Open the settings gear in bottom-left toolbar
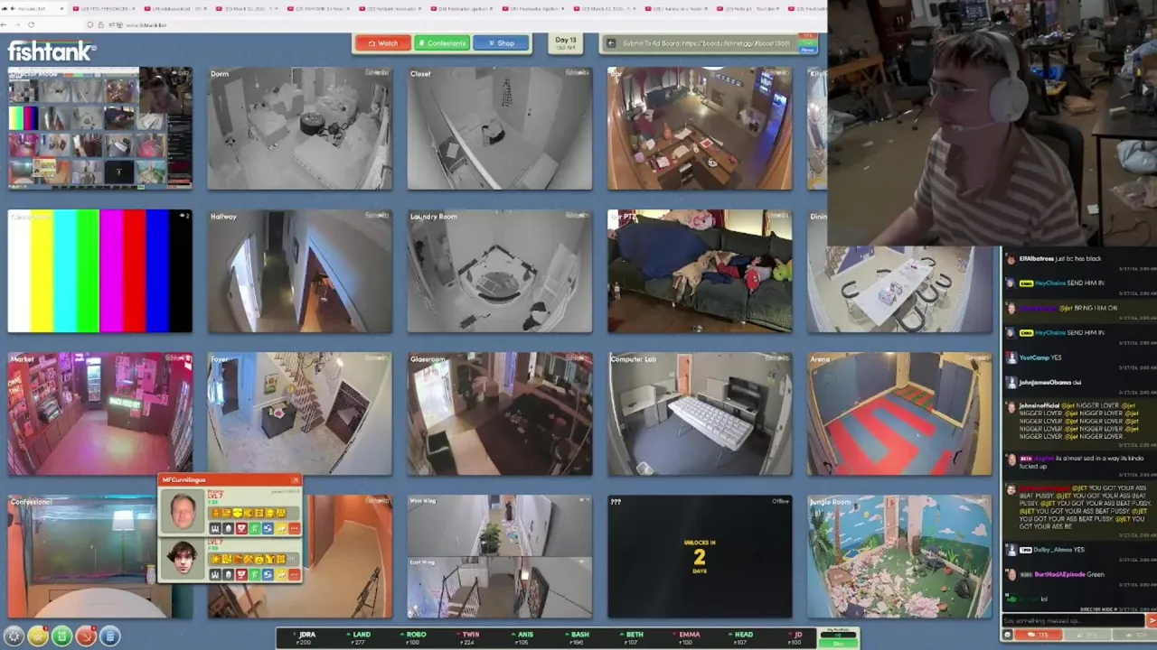 14,636
